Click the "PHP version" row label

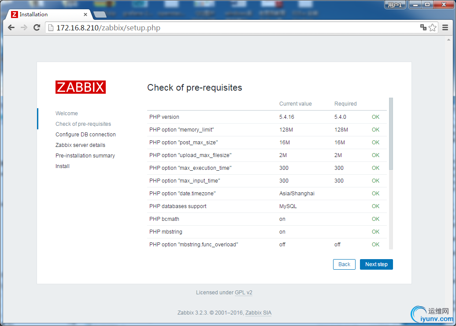click(164, 117)
